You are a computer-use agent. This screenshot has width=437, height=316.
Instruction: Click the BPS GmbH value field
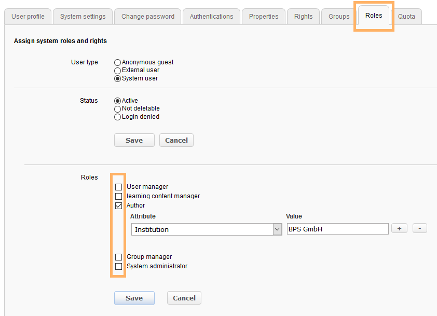pos(337,229)
